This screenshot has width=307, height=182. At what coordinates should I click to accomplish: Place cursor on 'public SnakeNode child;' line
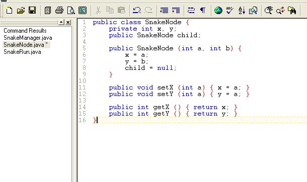(155, 35)
